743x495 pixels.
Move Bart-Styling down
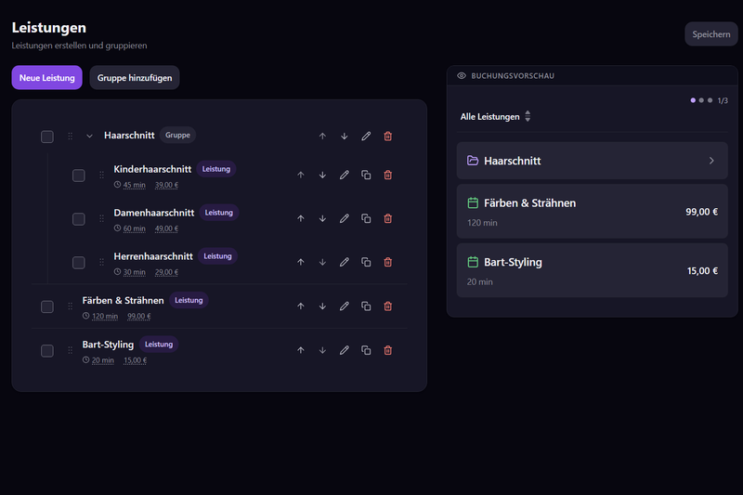click(x=322, y=350)
